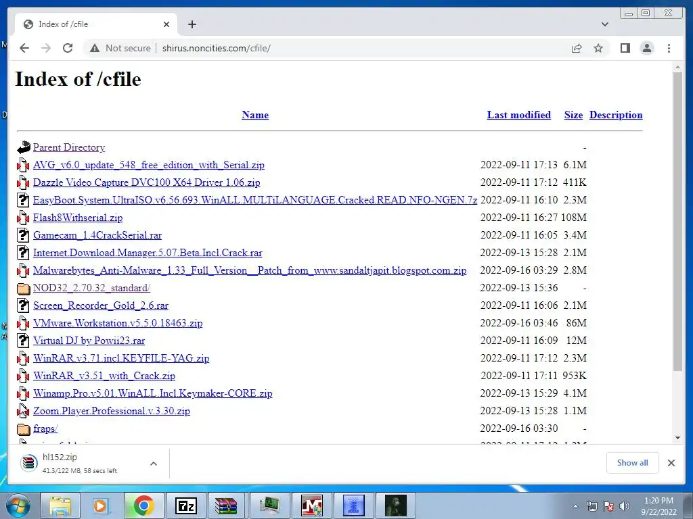Open a new browser tab
The width and height of the screenshot is (693, 519).
tap(192, 24)
